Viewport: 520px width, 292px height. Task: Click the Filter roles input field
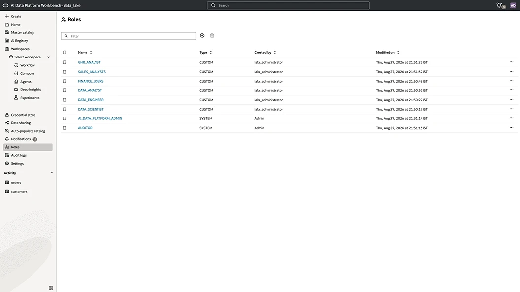point(129,36)
